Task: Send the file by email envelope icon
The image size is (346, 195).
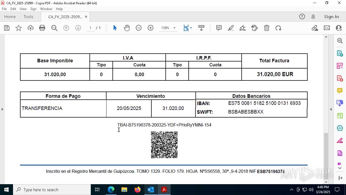Action: click(x=327, y=28)
